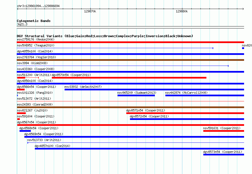Open the nsv3994 (Kidd2008) variant
Screen dimensions: 252x174
pos(32,63)
